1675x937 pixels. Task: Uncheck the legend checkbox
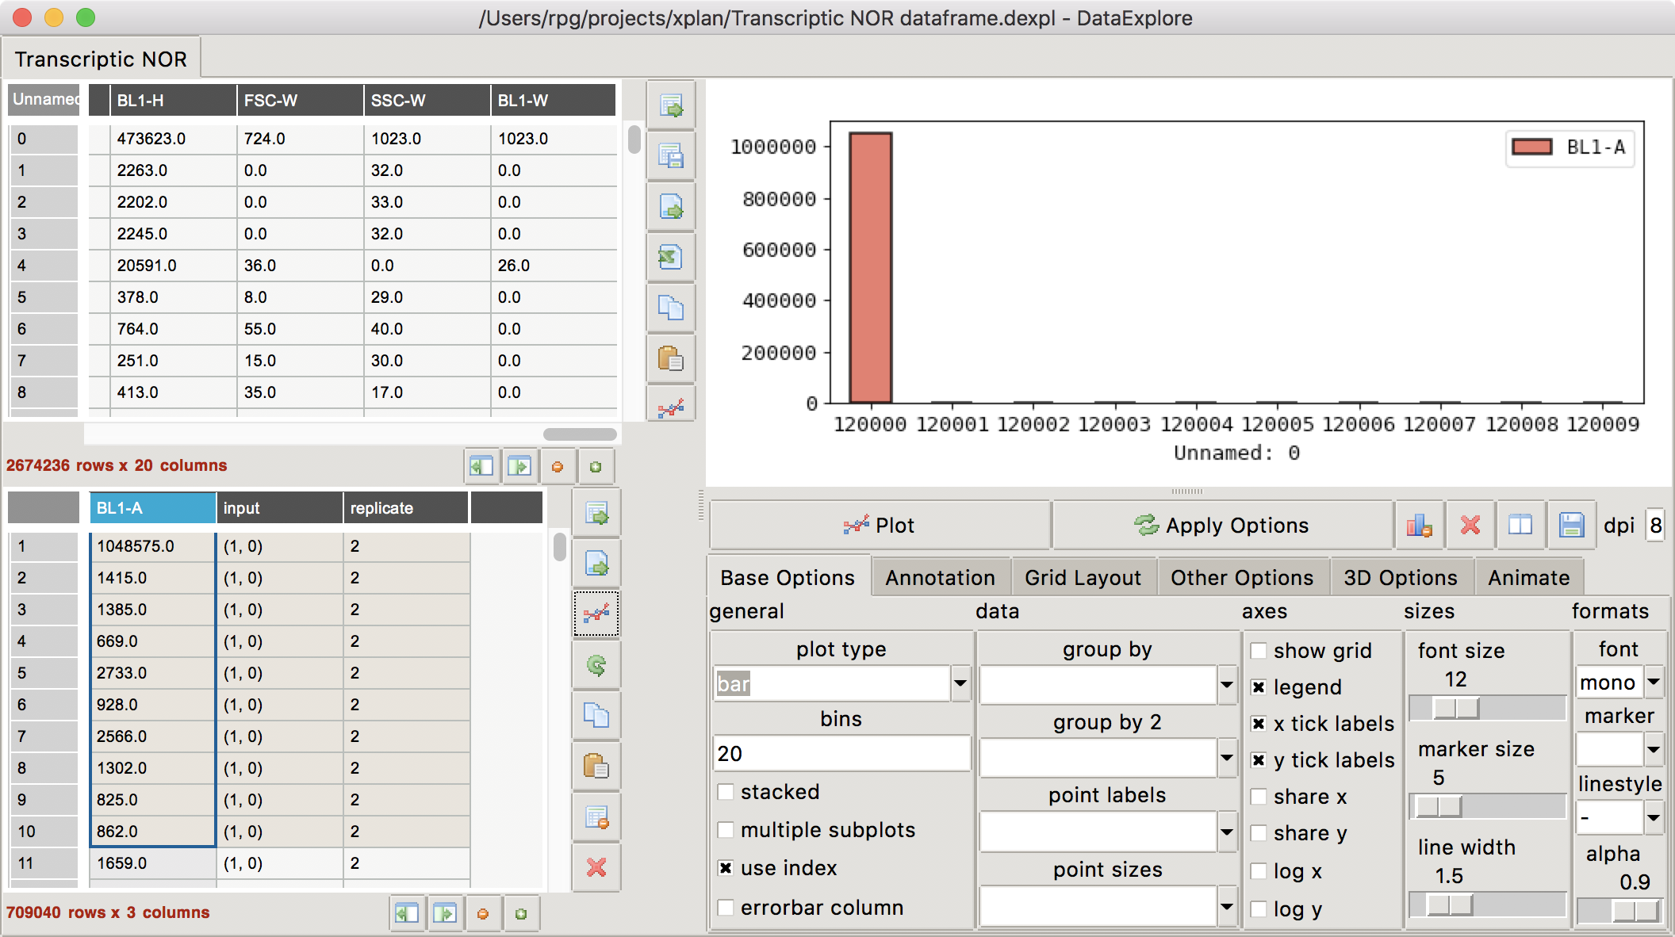pyautogui.click(x=1259, y=687)
